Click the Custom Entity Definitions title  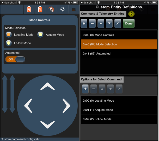119,7
